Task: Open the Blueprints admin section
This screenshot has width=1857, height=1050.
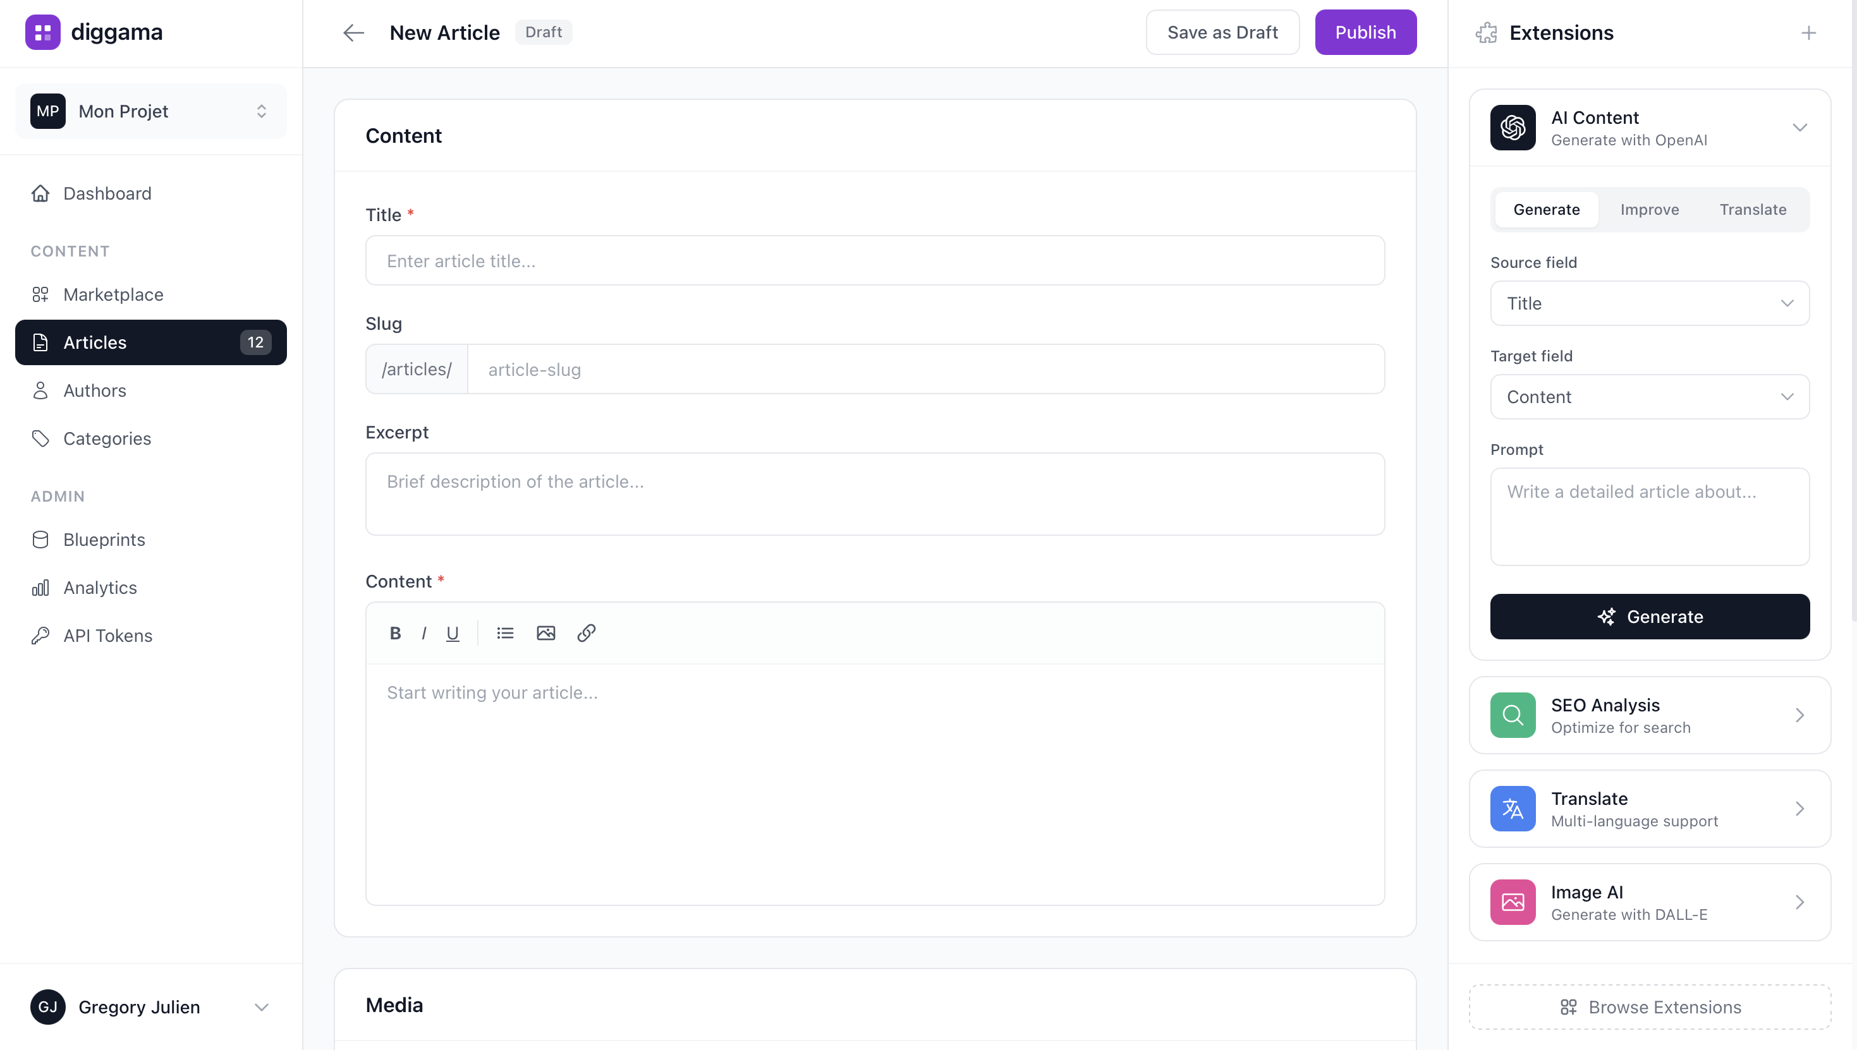Action: click(104, 540)
